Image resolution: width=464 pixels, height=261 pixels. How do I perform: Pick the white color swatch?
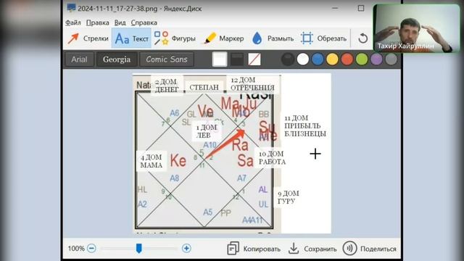tap(303, 59)
